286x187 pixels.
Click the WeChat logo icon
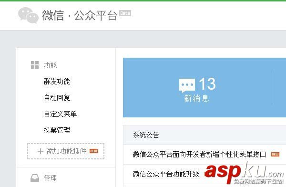pyautogui.click(x=28, y=15)
